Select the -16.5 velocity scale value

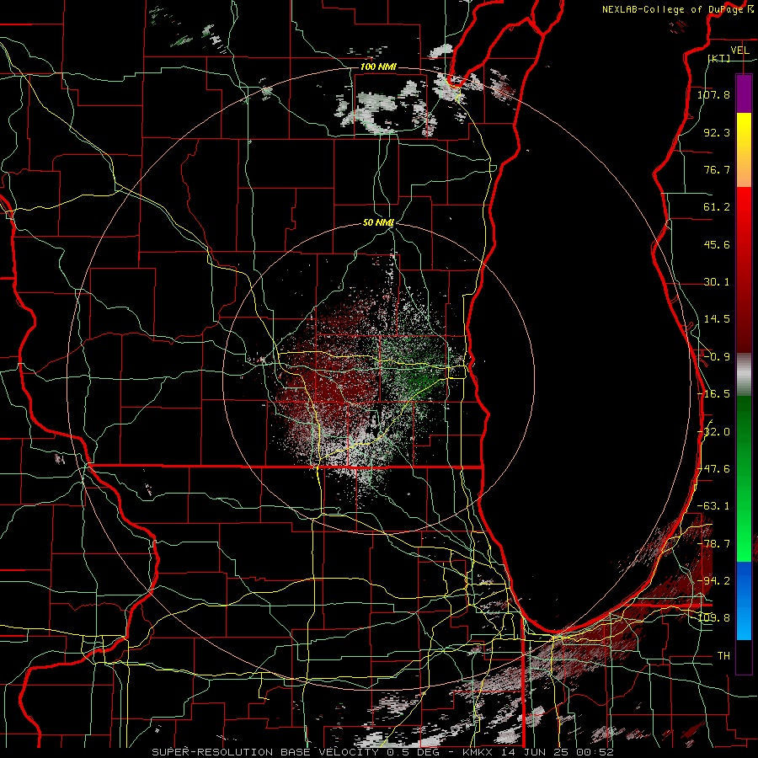click(x=713, y=394)
